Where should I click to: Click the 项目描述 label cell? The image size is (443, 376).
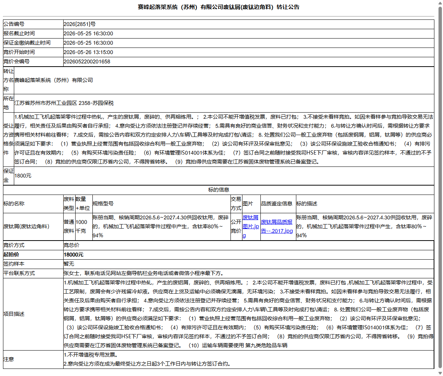pos(33,314)
